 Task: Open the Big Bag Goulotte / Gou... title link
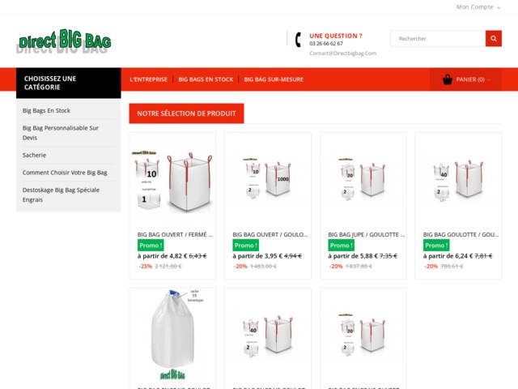tap(461, 234)
